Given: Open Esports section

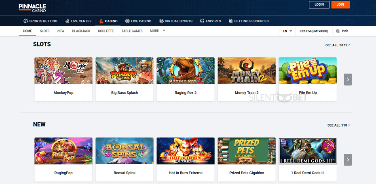Looking at the screenshot, I should click(x=210, y=21).
